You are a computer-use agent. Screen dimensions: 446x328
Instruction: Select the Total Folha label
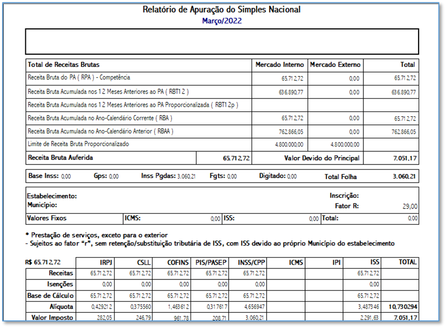click(341, 177)
